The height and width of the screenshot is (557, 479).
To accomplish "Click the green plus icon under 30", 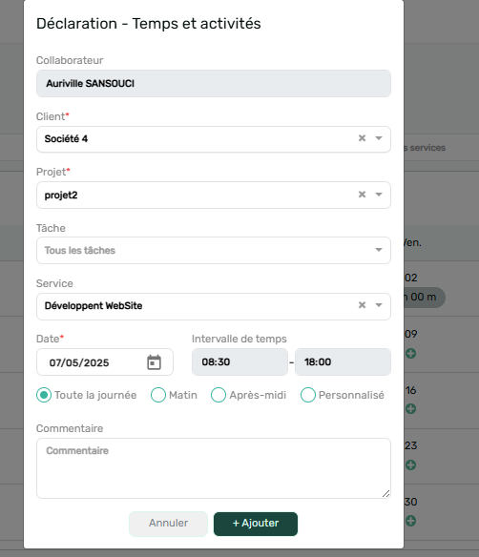I will point(410,521).
